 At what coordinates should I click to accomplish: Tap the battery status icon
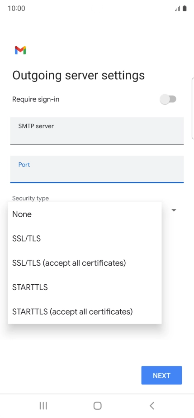click(x=185, y=9)
